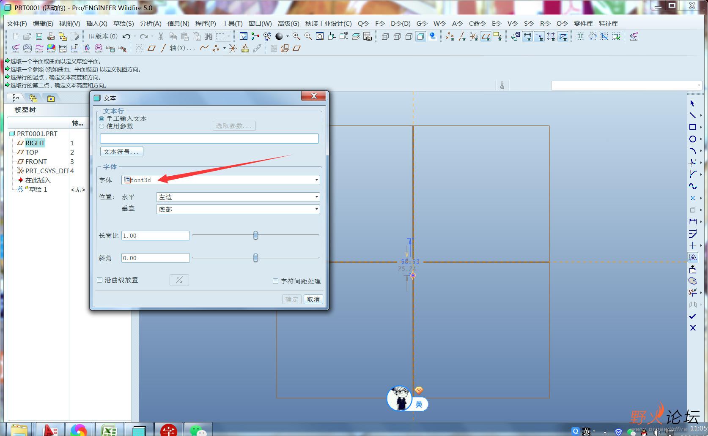Open the 视图(V) menu
The width and height of the screenshot is (708, 436).
click(x=69, y=24)
